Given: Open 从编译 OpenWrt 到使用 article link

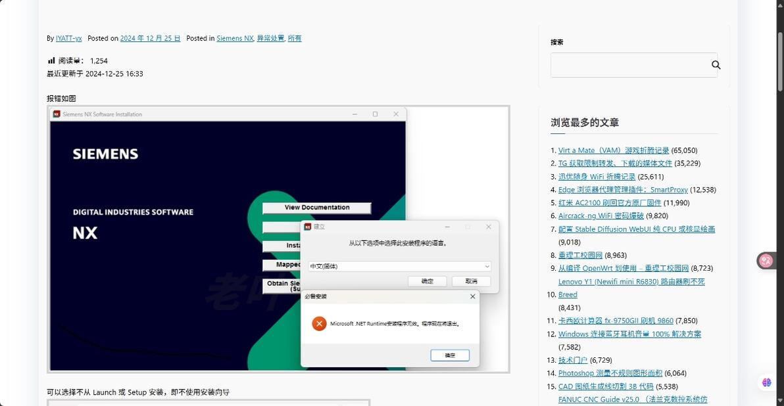Looking at the screenshot, I should pyautogui.click(x=624, y=268).
